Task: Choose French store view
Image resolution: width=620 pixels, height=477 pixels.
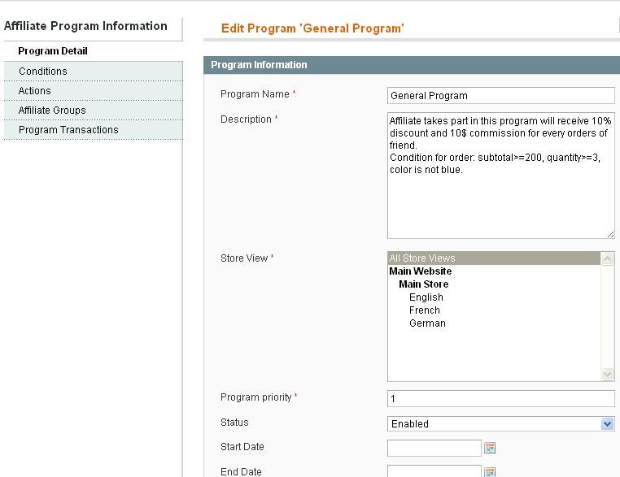Action: click(424, 310)
